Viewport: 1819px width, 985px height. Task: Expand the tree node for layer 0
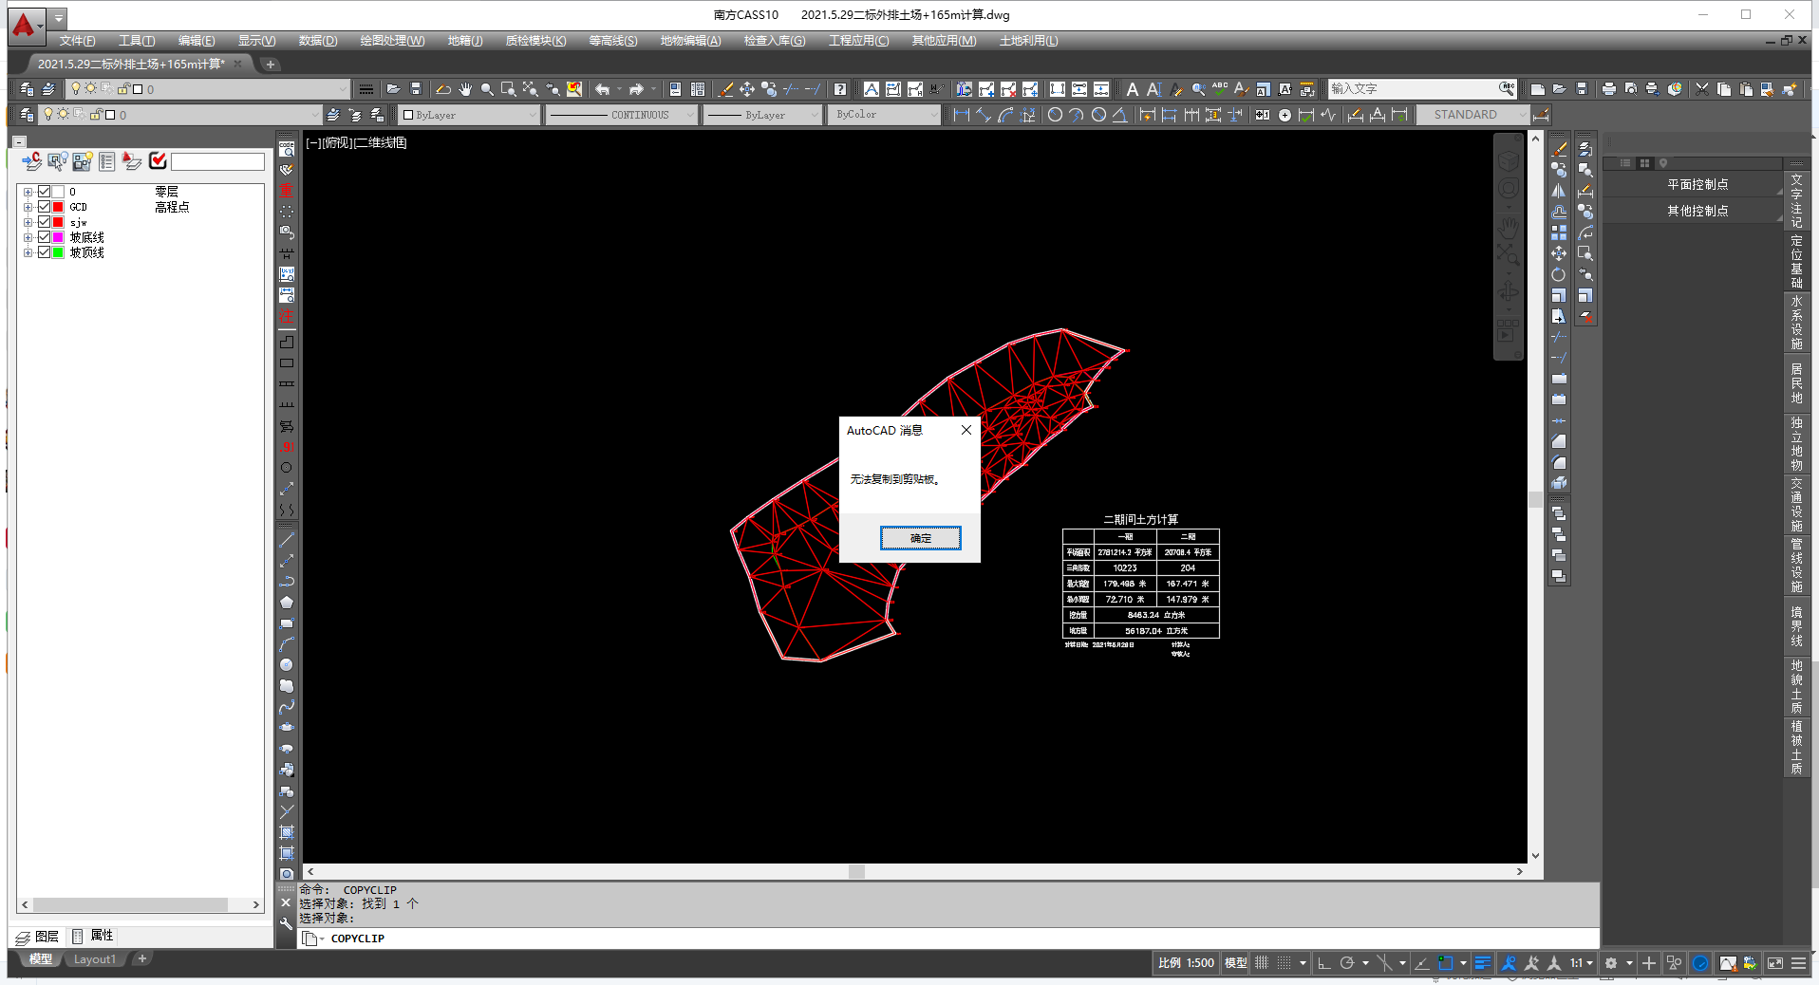28,192
